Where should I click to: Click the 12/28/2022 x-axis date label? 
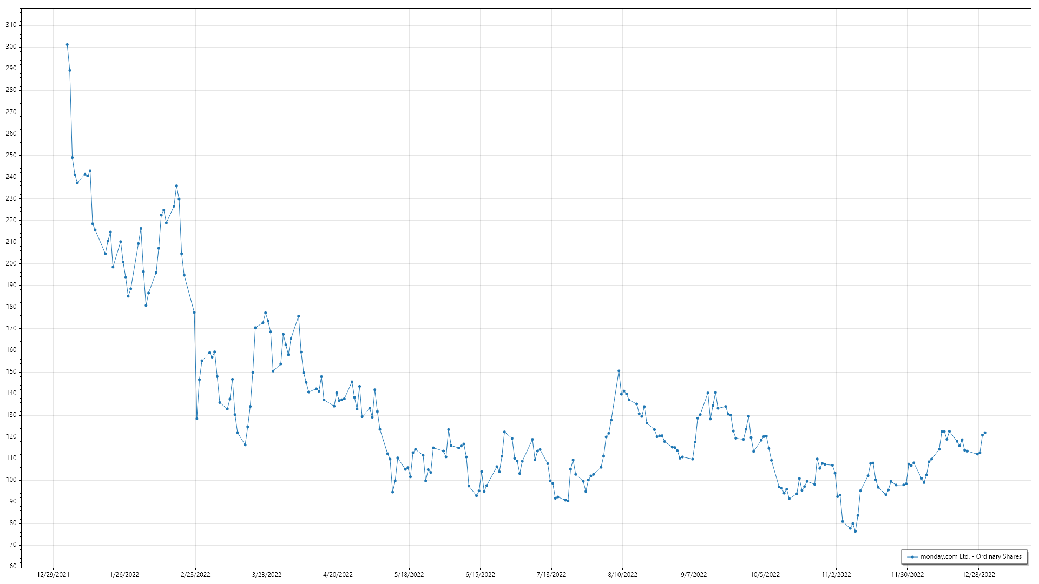[x=978, y=575]
